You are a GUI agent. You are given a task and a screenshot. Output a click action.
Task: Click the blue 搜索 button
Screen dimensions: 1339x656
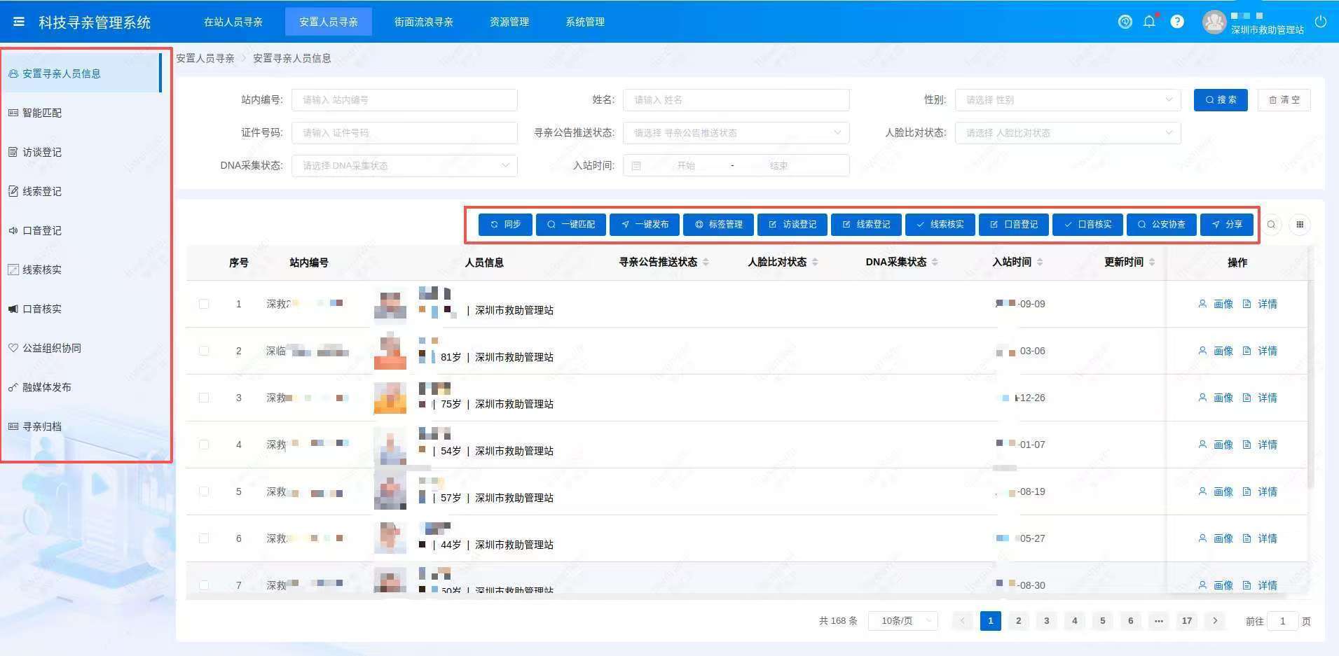tap(1221, 100)
